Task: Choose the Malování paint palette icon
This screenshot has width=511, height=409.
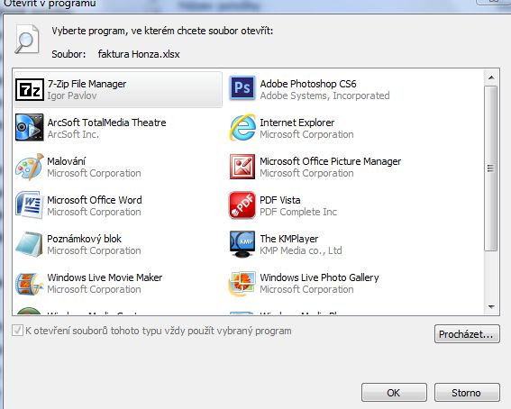Action: (x=30, y=167)
